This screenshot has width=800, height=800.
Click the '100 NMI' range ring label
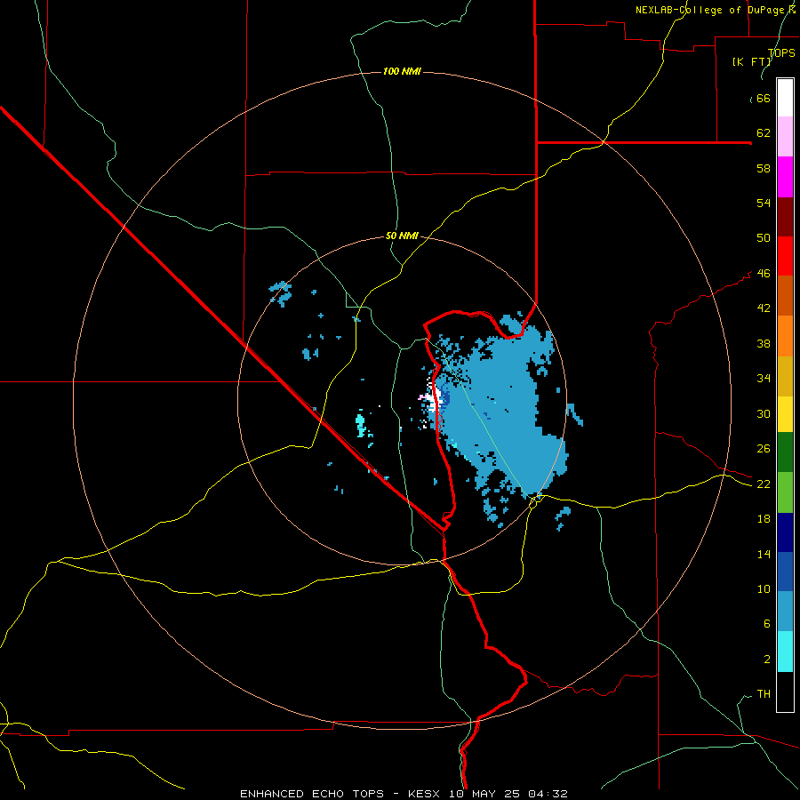(x=402, y=71)
